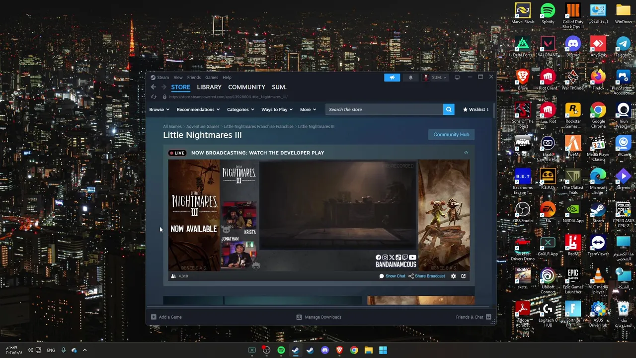Click the volume speaker tray icon
The height and width of the screenshot is (358, 636).
(30, 350)
